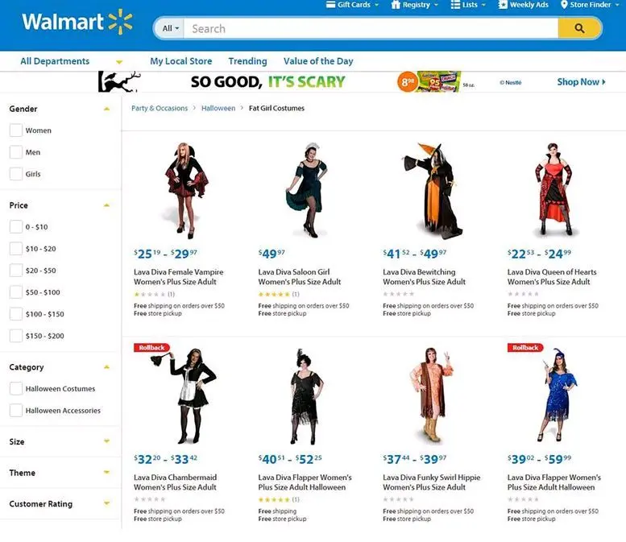Enable the Halloween Accessories category filter
Viewport: 626px width, 542px height.
[x=16, y=410]
